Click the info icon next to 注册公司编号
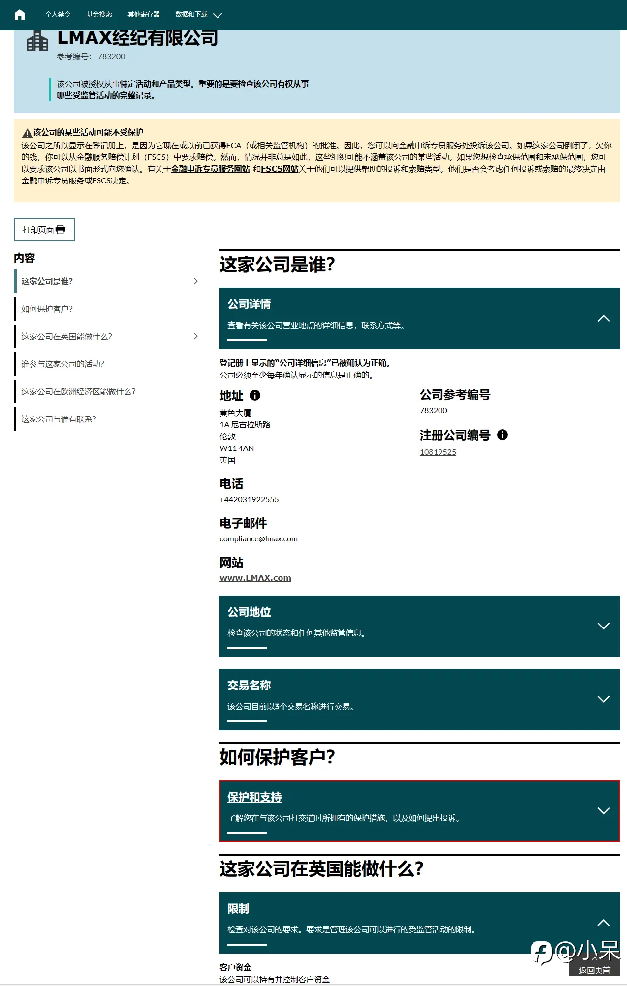This screenshot has height=986, width=627. coord(502,435)
